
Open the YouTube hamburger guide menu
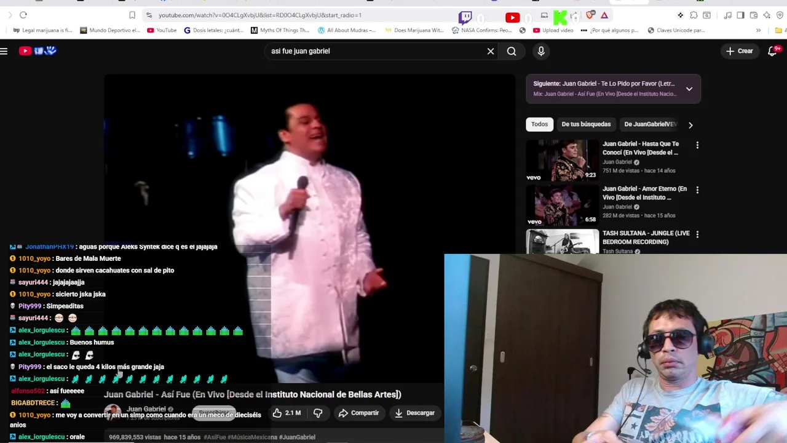click(x=4, y=51)
